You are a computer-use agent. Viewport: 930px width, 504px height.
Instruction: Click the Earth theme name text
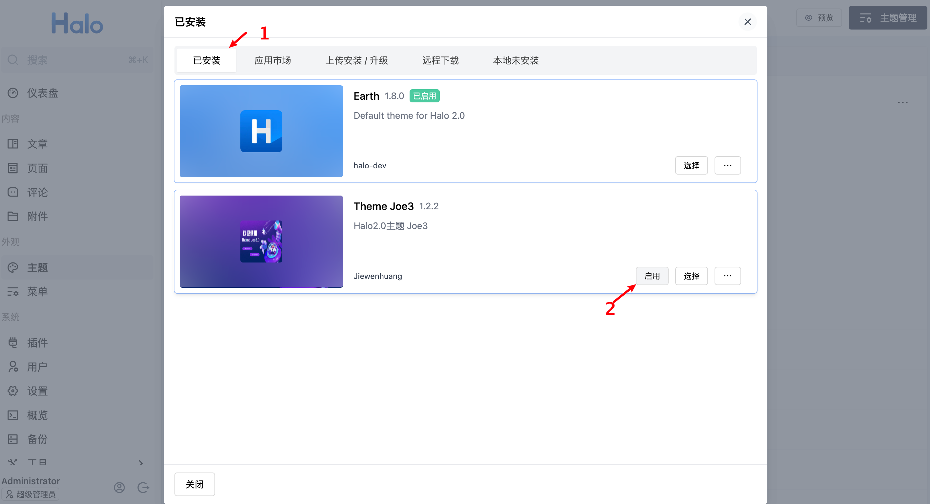coord(366,96)
